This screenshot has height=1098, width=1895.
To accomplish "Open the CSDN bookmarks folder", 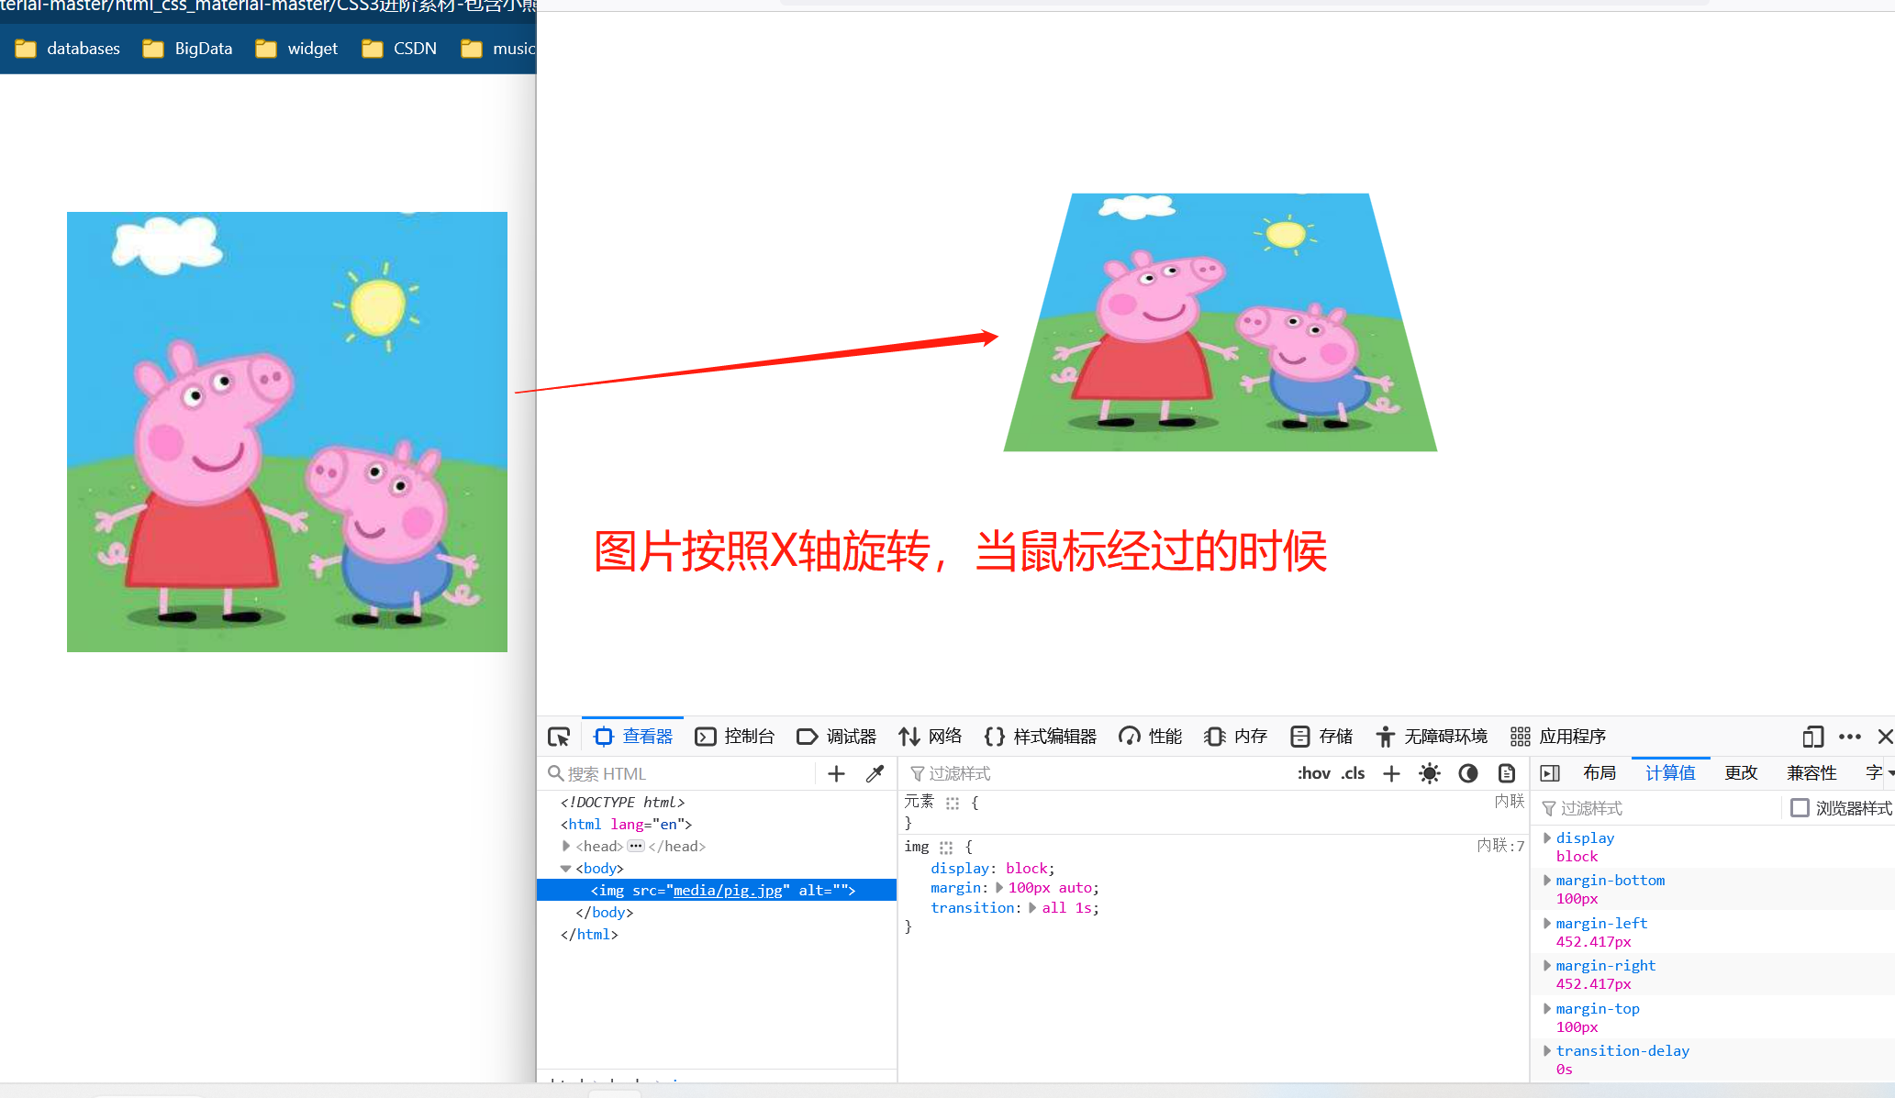I will click(400, 49).
